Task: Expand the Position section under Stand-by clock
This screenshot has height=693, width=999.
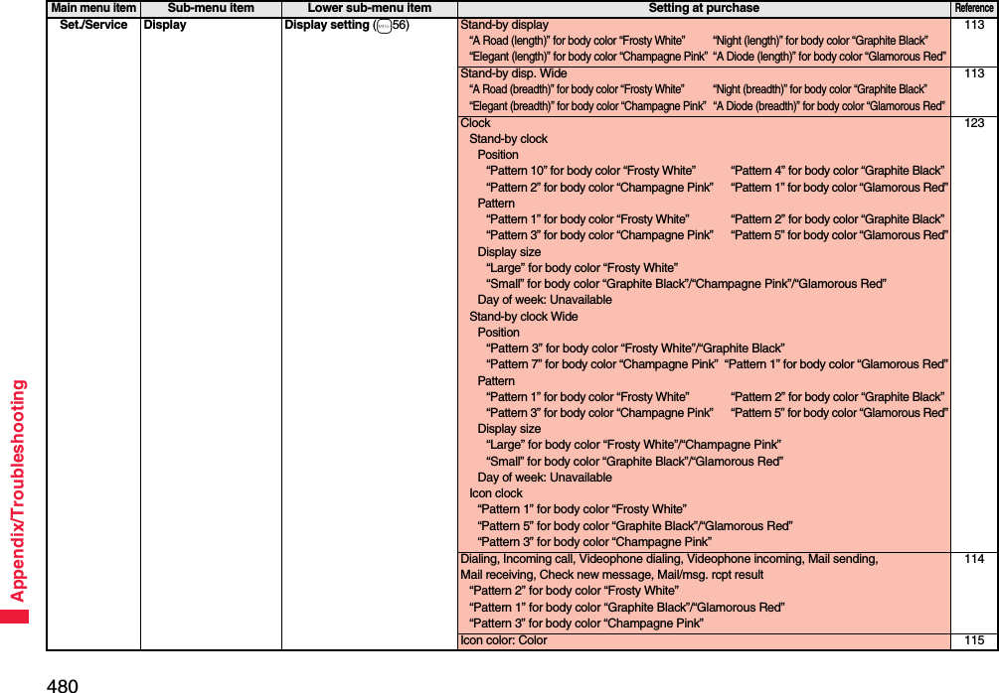Action: (497, 154)
